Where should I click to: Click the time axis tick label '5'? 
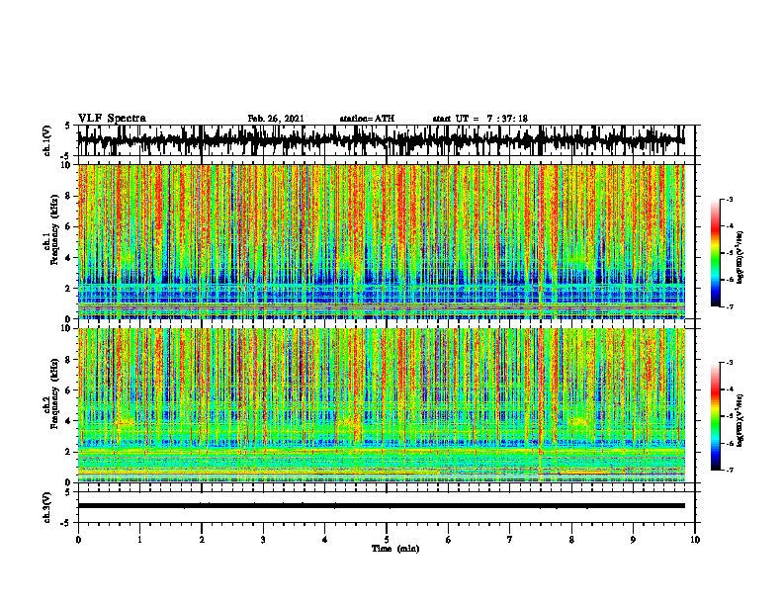pyautogui.click(x=386, y=540)
